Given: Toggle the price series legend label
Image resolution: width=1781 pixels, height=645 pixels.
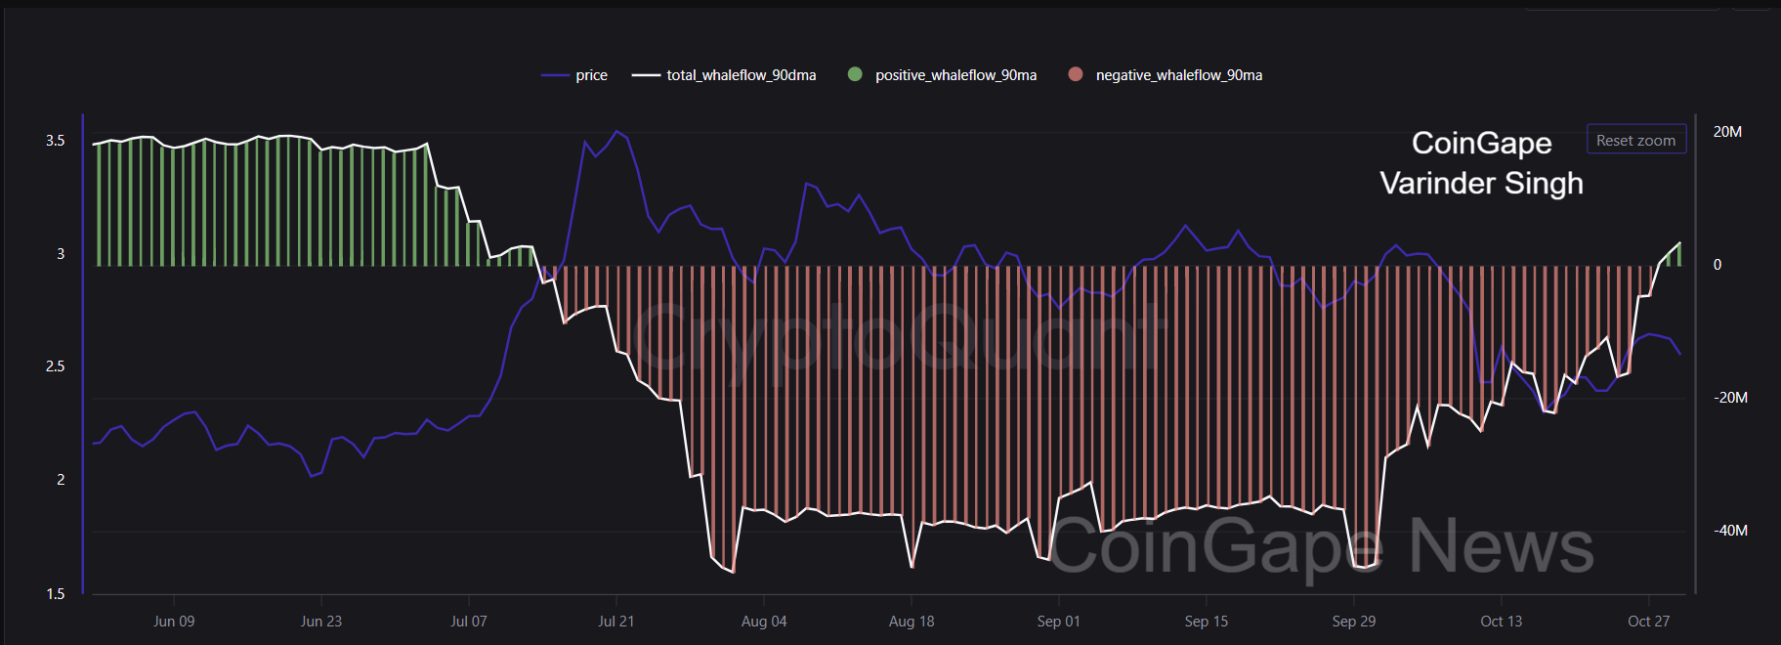Looking at the screenshot, I should (x=591, y=75).
